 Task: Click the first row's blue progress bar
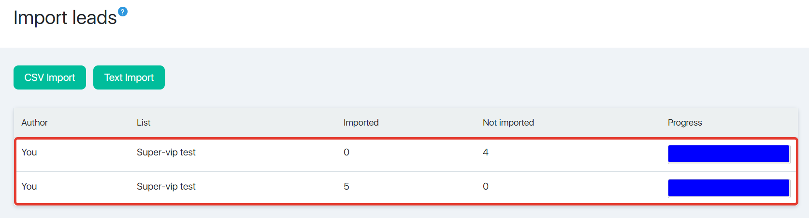(729, 154)
